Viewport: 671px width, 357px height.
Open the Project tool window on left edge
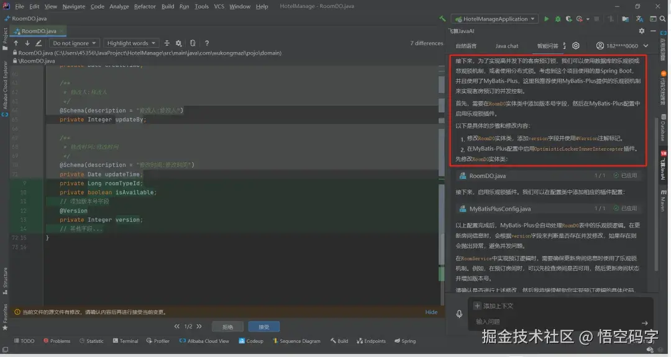5,39
